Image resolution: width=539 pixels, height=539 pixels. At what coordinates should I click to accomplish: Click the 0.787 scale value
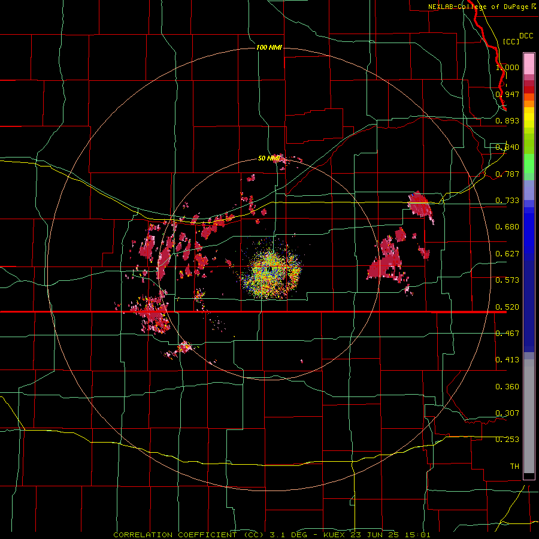pyautogui.click(x=507, y=174)
